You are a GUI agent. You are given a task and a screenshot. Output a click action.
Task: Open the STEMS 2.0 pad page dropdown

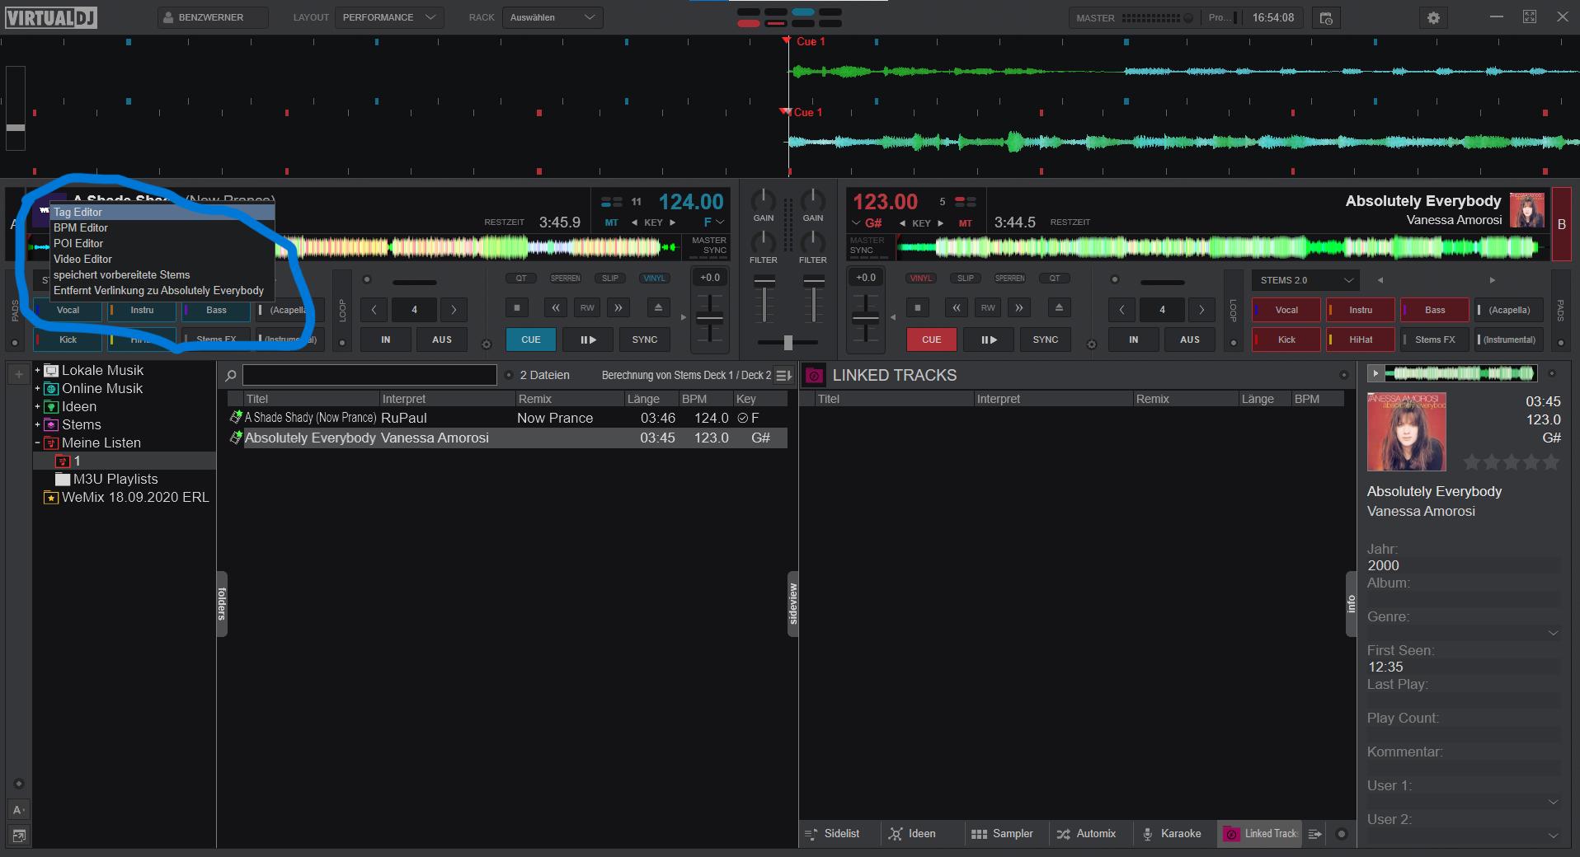[x=1306, y=280]
